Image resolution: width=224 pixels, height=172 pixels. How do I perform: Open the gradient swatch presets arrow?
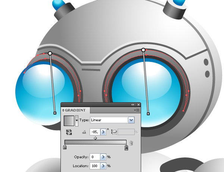coord(77,121)
